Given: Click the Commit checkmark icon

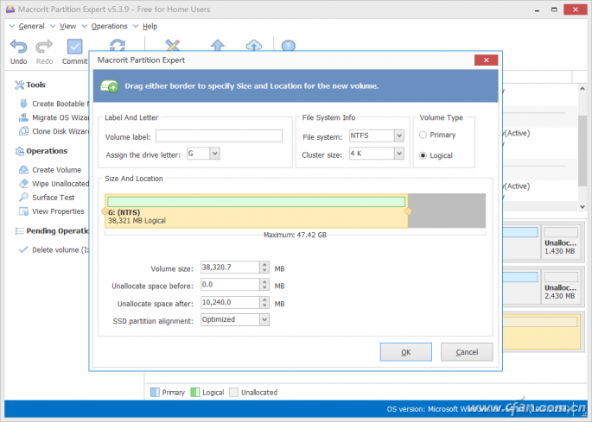Looking at the screenshot, I should [x=74, y=47].
